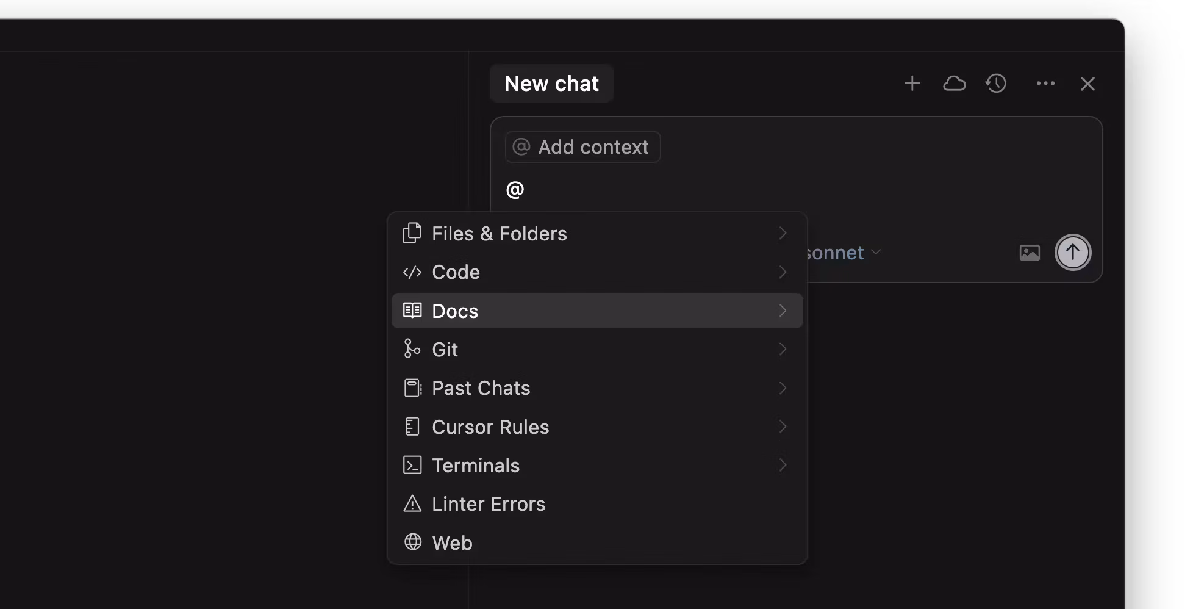Click the Linter Errors warning icon
The width and height of the screenshot is (1193, 609).
click(413, 504)
